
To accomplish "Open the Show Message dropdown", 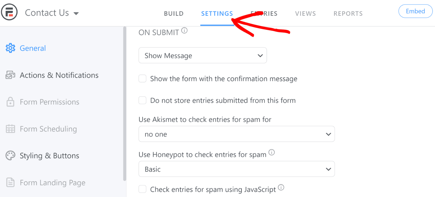I will coord(203,55).
